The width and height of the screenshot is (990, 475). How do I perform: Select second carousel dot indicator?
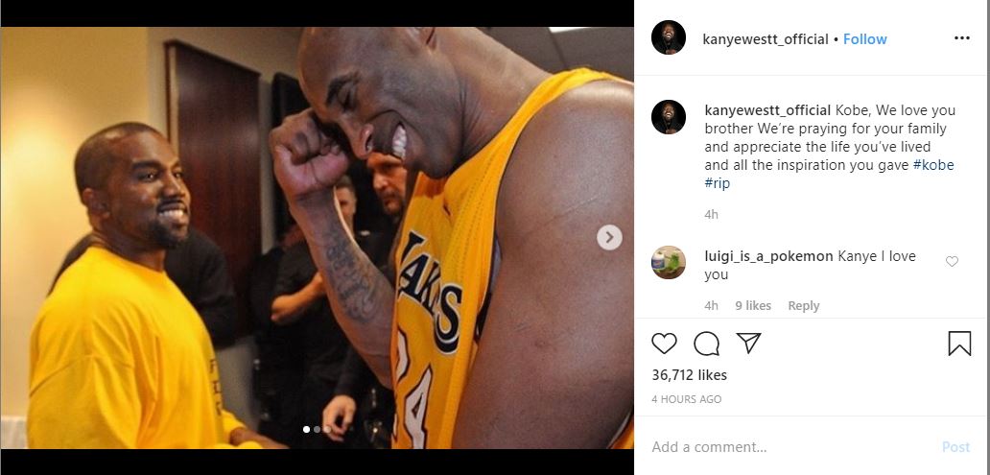point(317,430)
